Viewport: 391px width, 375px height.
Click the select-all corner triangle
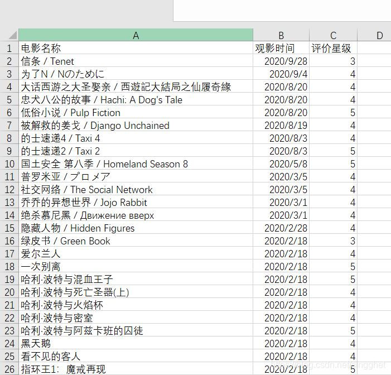click(13, 35)
